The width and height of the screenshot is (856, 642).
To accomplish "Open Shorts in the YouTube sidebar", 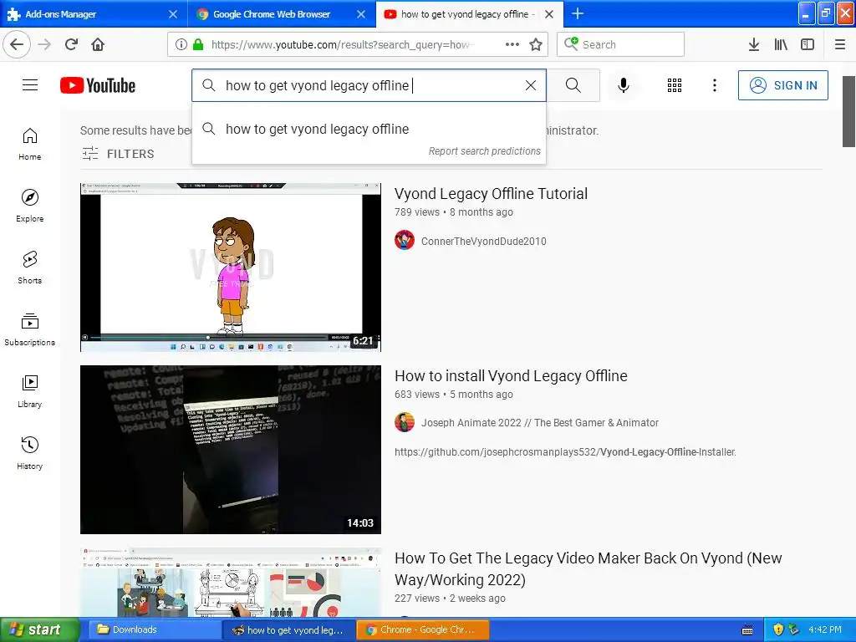I will [x=30, y=267].
